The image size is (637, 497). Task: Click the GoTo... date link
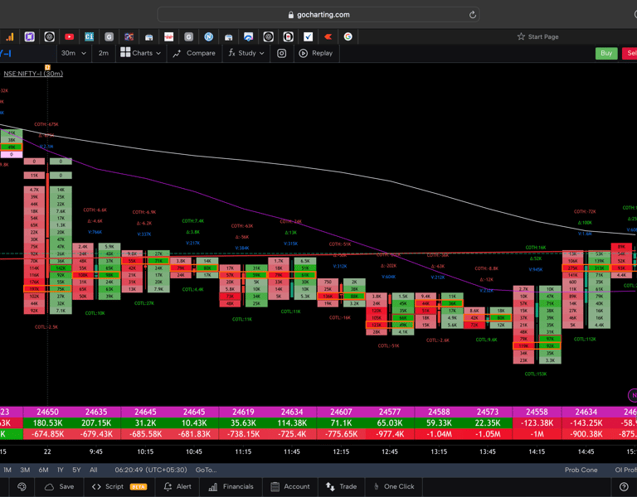[x=206, y=470]
